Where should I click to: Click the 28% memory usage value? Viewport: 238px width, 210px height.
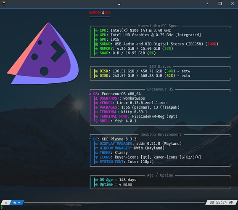click(x=168, y=49)
